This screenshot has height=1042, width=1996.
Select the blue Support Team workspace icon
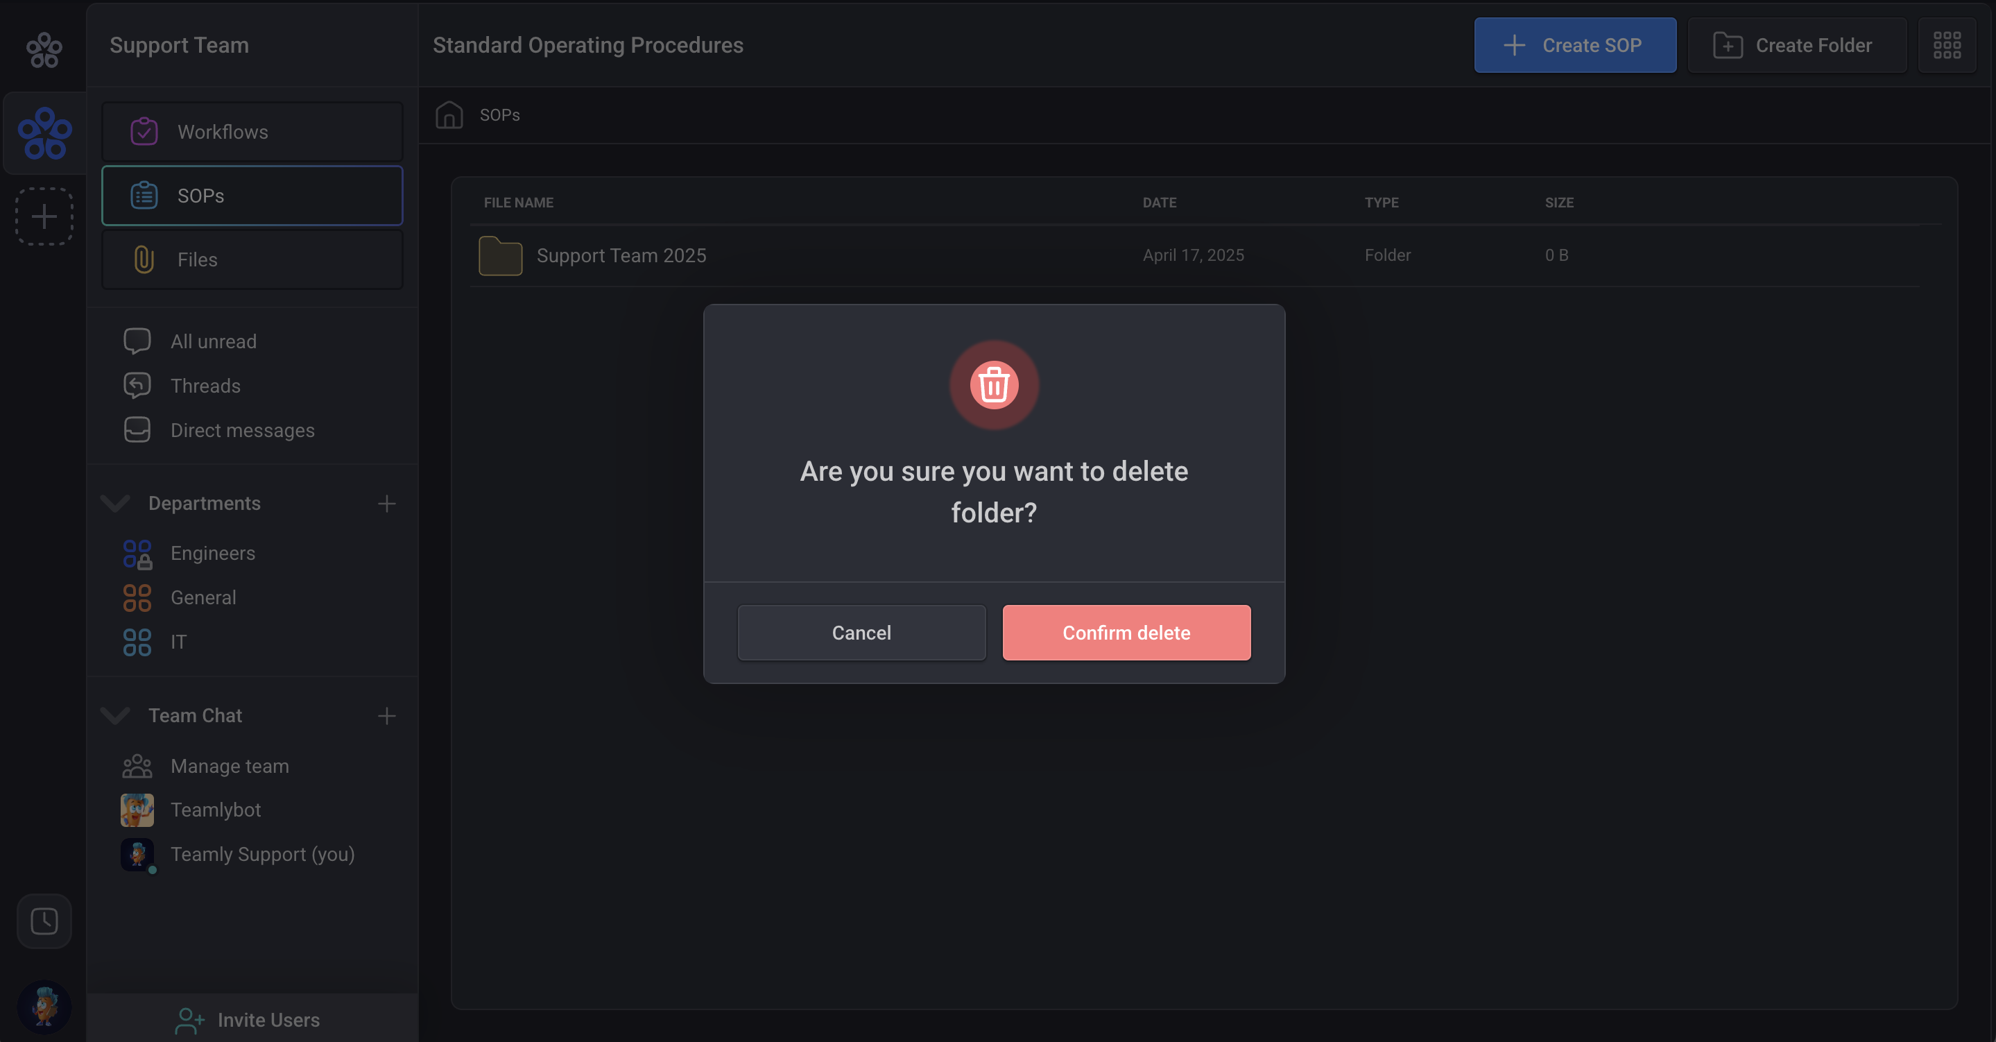(x=44, y=133)
